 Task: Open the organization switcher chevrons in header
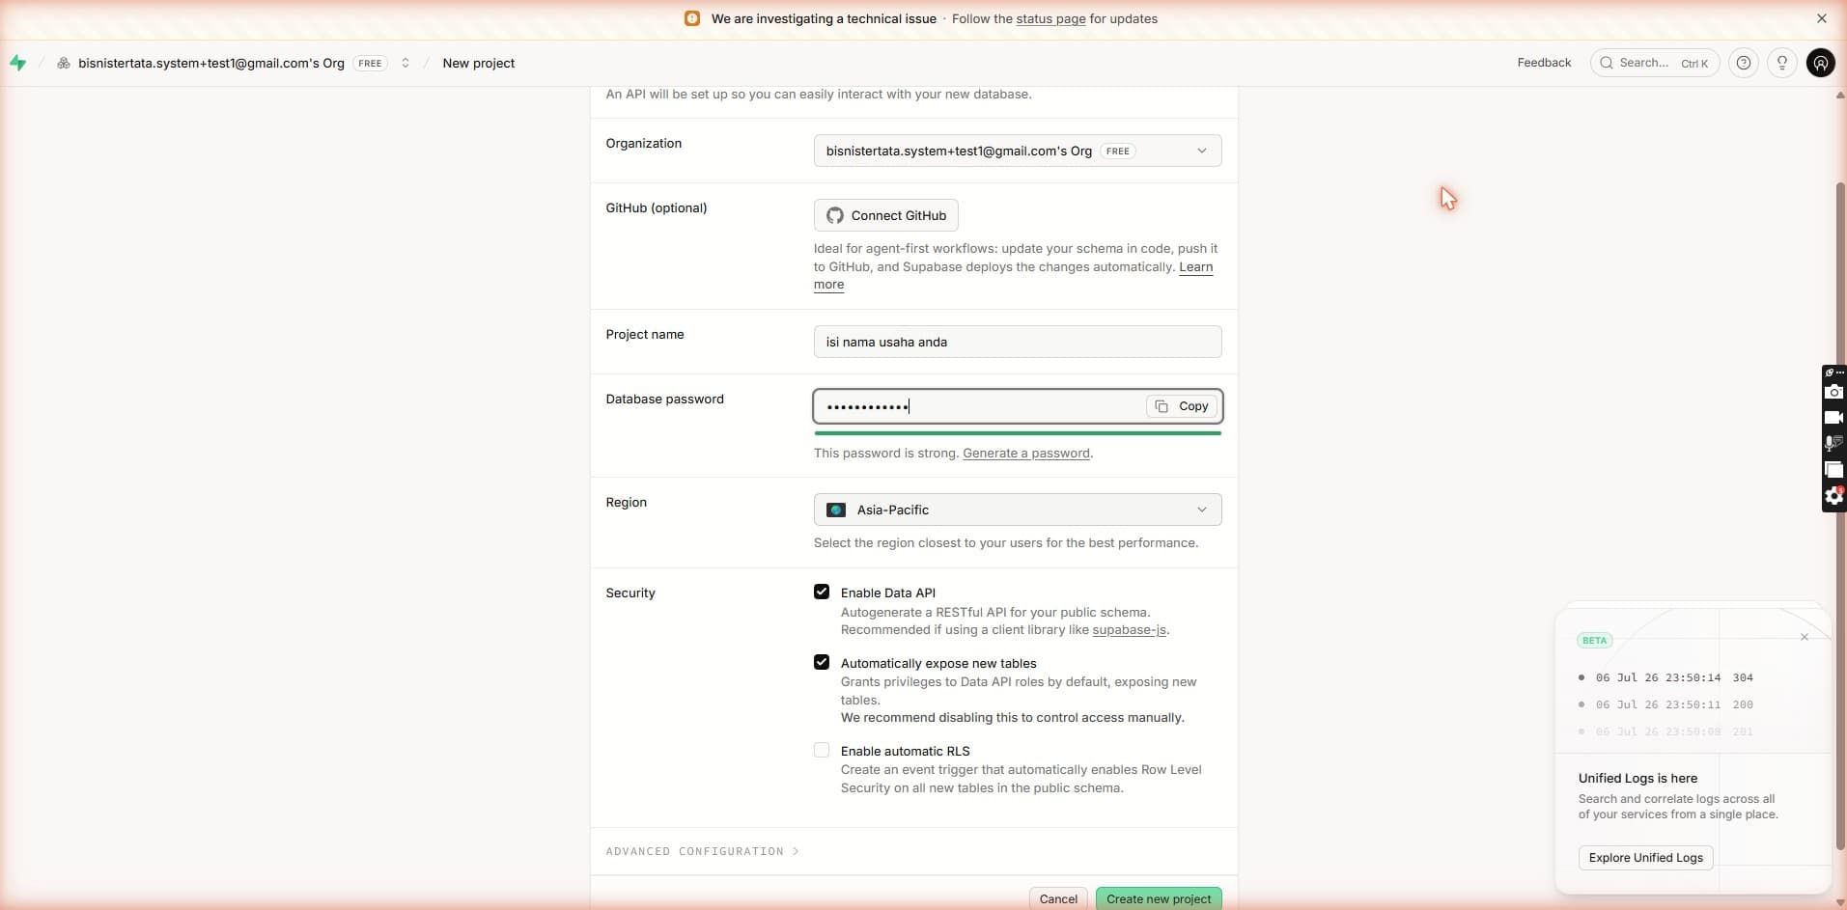(x=406, y=63)
